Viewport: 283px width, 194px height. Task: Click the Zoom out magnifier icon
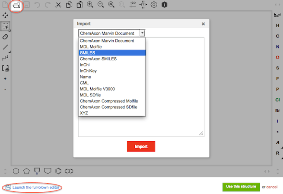(x=101, y=5)
